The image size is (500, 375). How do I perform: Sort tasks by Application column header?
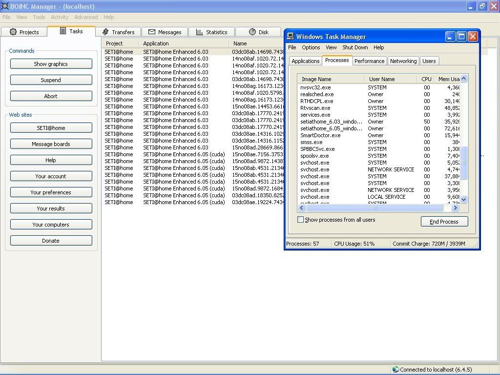(x=184, y=43)
